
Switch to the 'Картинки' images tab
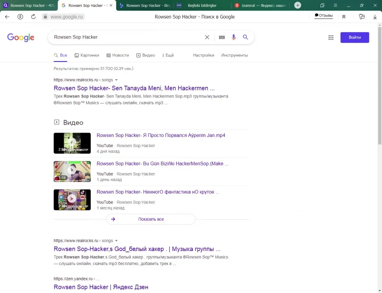coord(87,55)
